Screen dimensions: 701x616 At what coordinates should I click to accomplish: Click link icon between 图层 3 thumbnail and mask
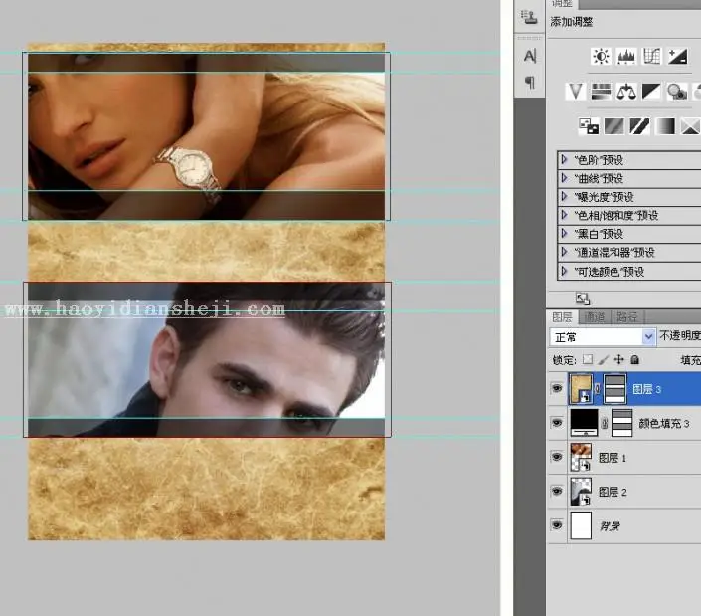point(598,389)
